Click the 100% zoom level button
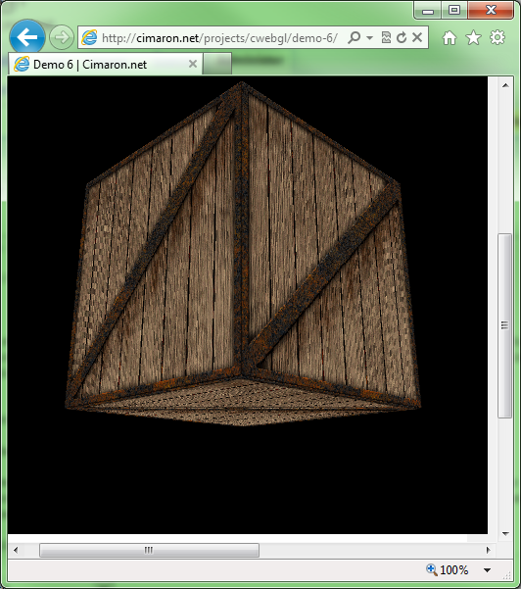Image resolution: width=521 pixels, height=589 pixels. (447, 570)
